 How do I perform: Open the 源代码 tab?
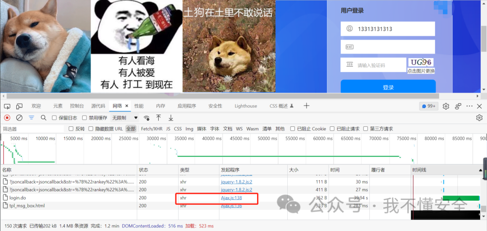pyautogui.click(x=98, y=106)
